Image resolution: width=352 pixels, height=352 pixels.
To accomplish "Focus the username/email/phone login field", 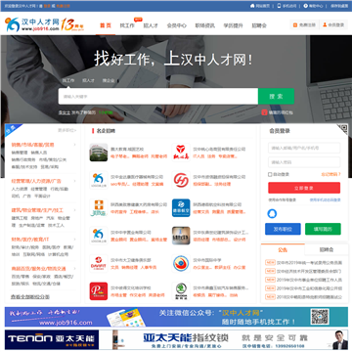I will pyautogui.click(x=304, y=148).
